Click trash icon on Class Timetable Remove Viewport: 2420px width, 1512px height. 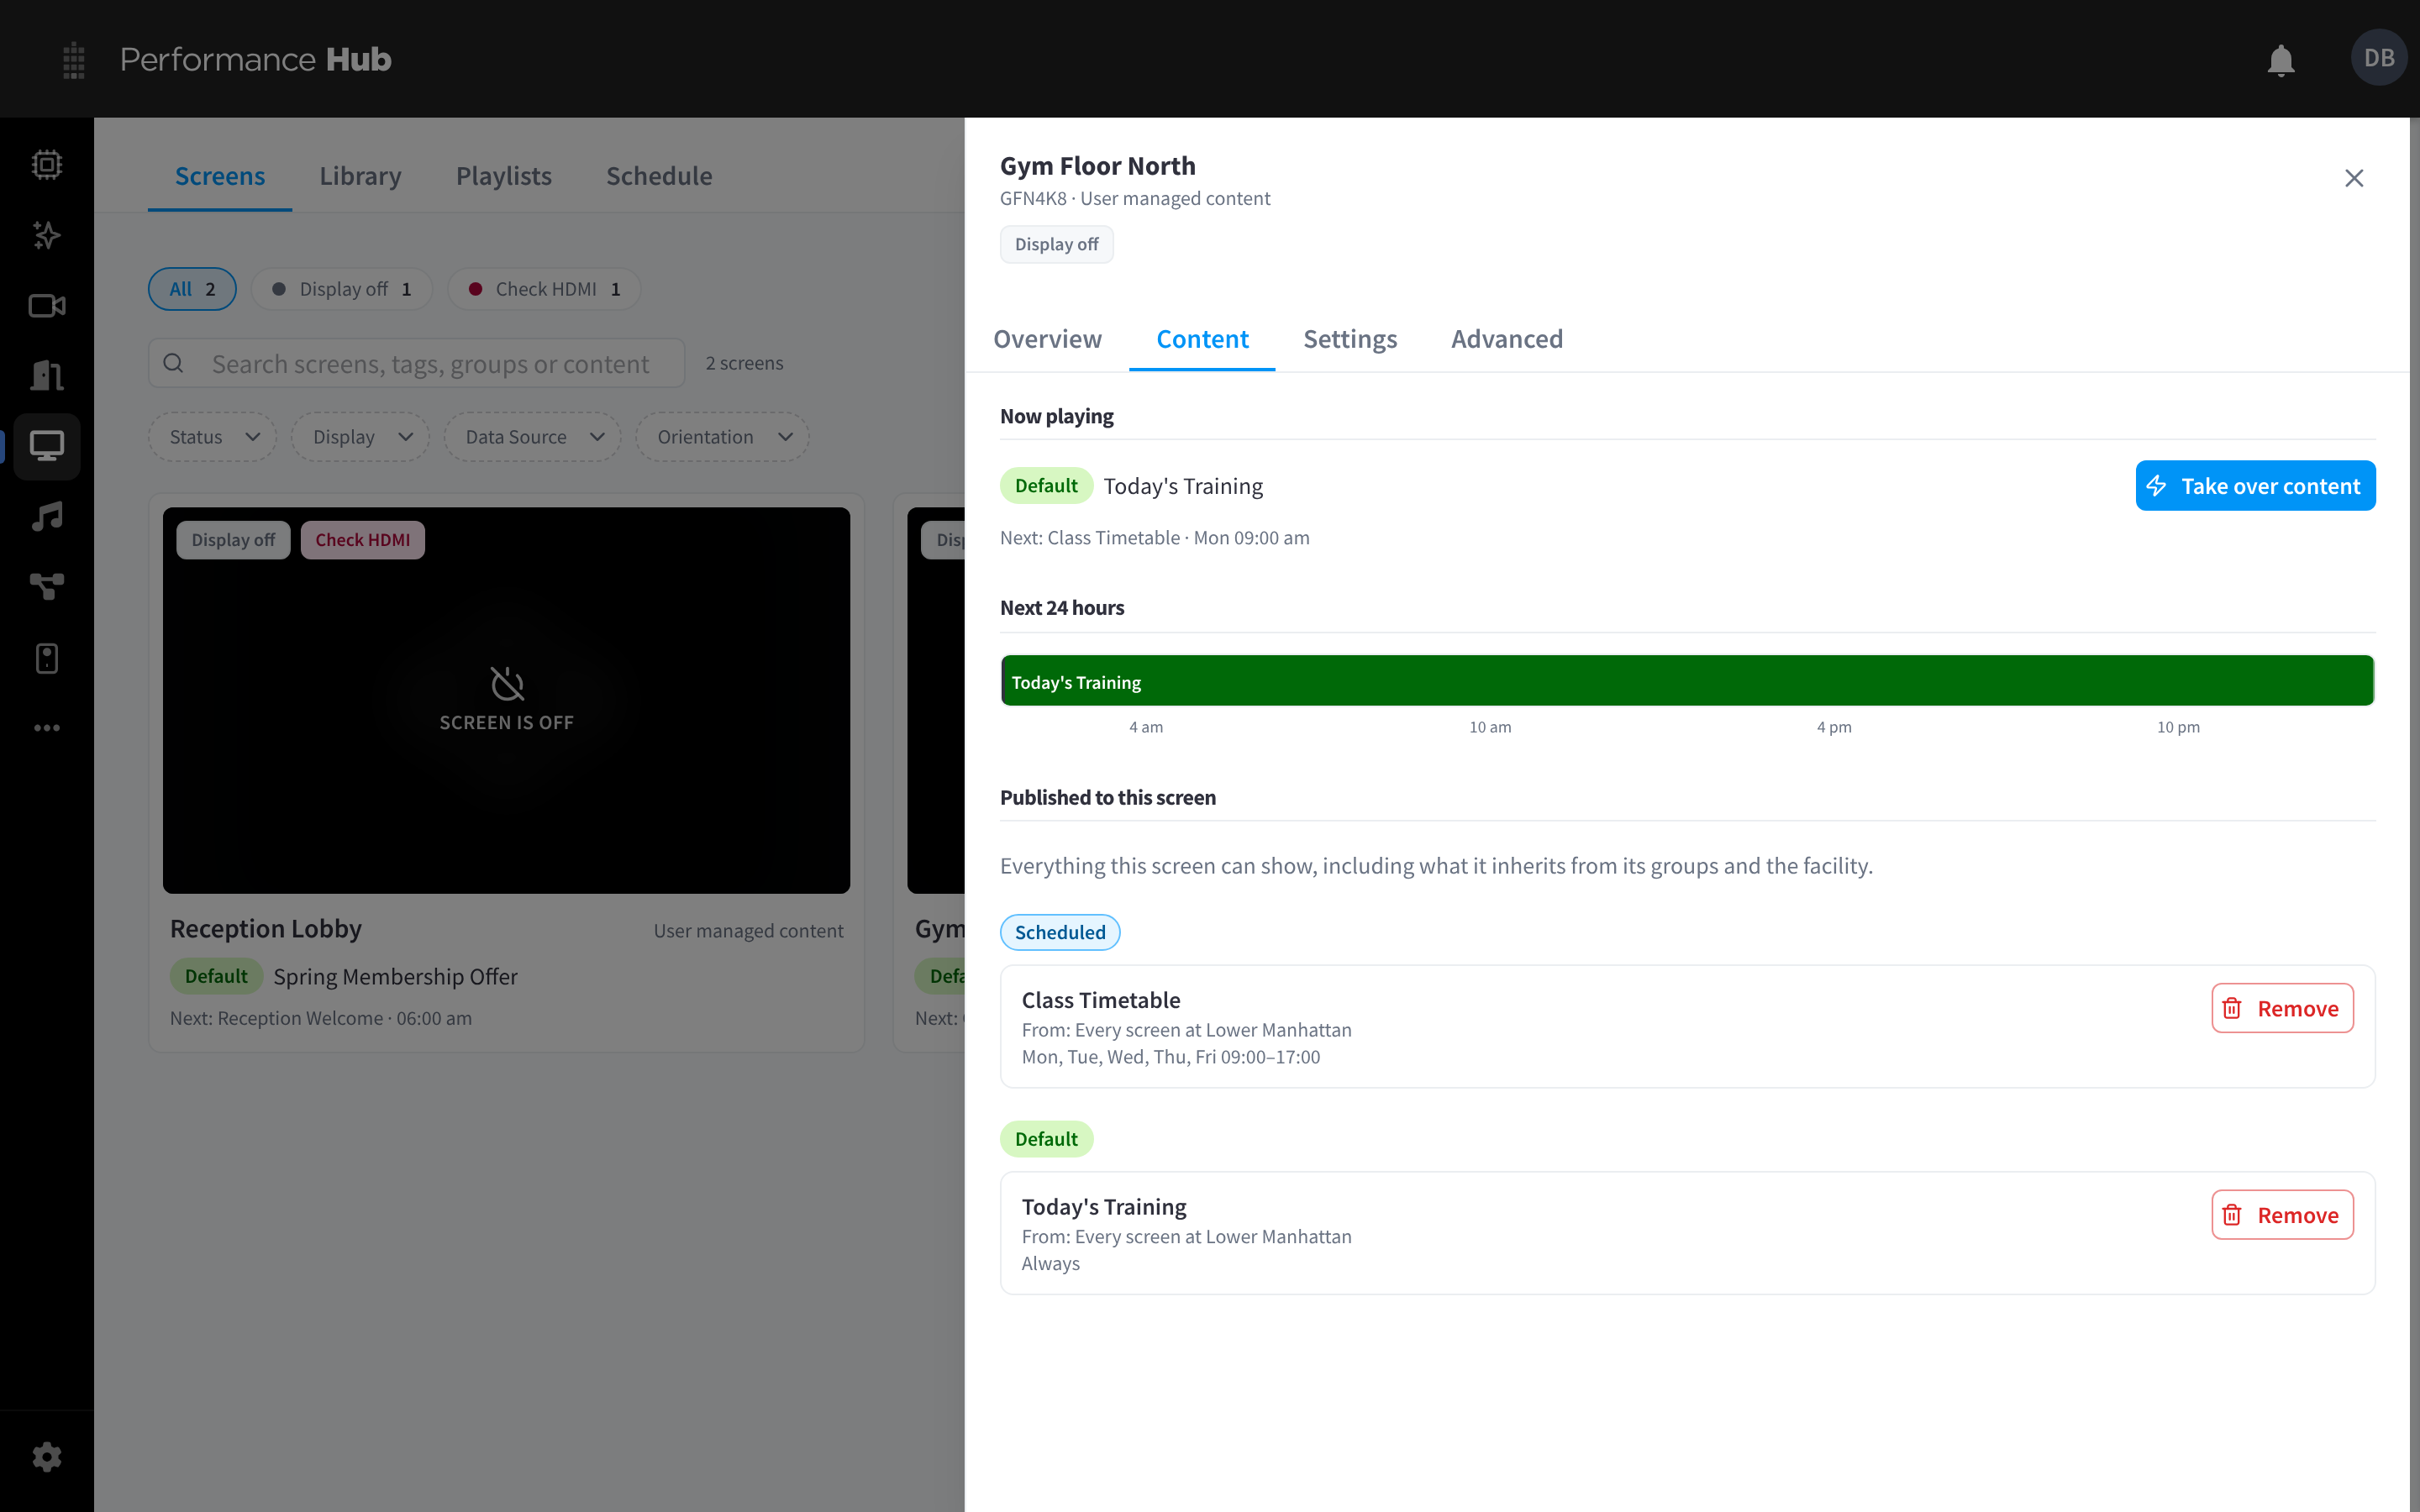(2232, 1008)
